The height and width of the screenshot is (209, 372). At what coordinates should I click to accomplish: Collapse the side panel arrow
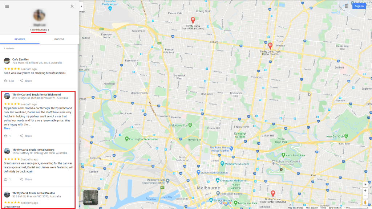pyautogui.click(x=81, y=7)
